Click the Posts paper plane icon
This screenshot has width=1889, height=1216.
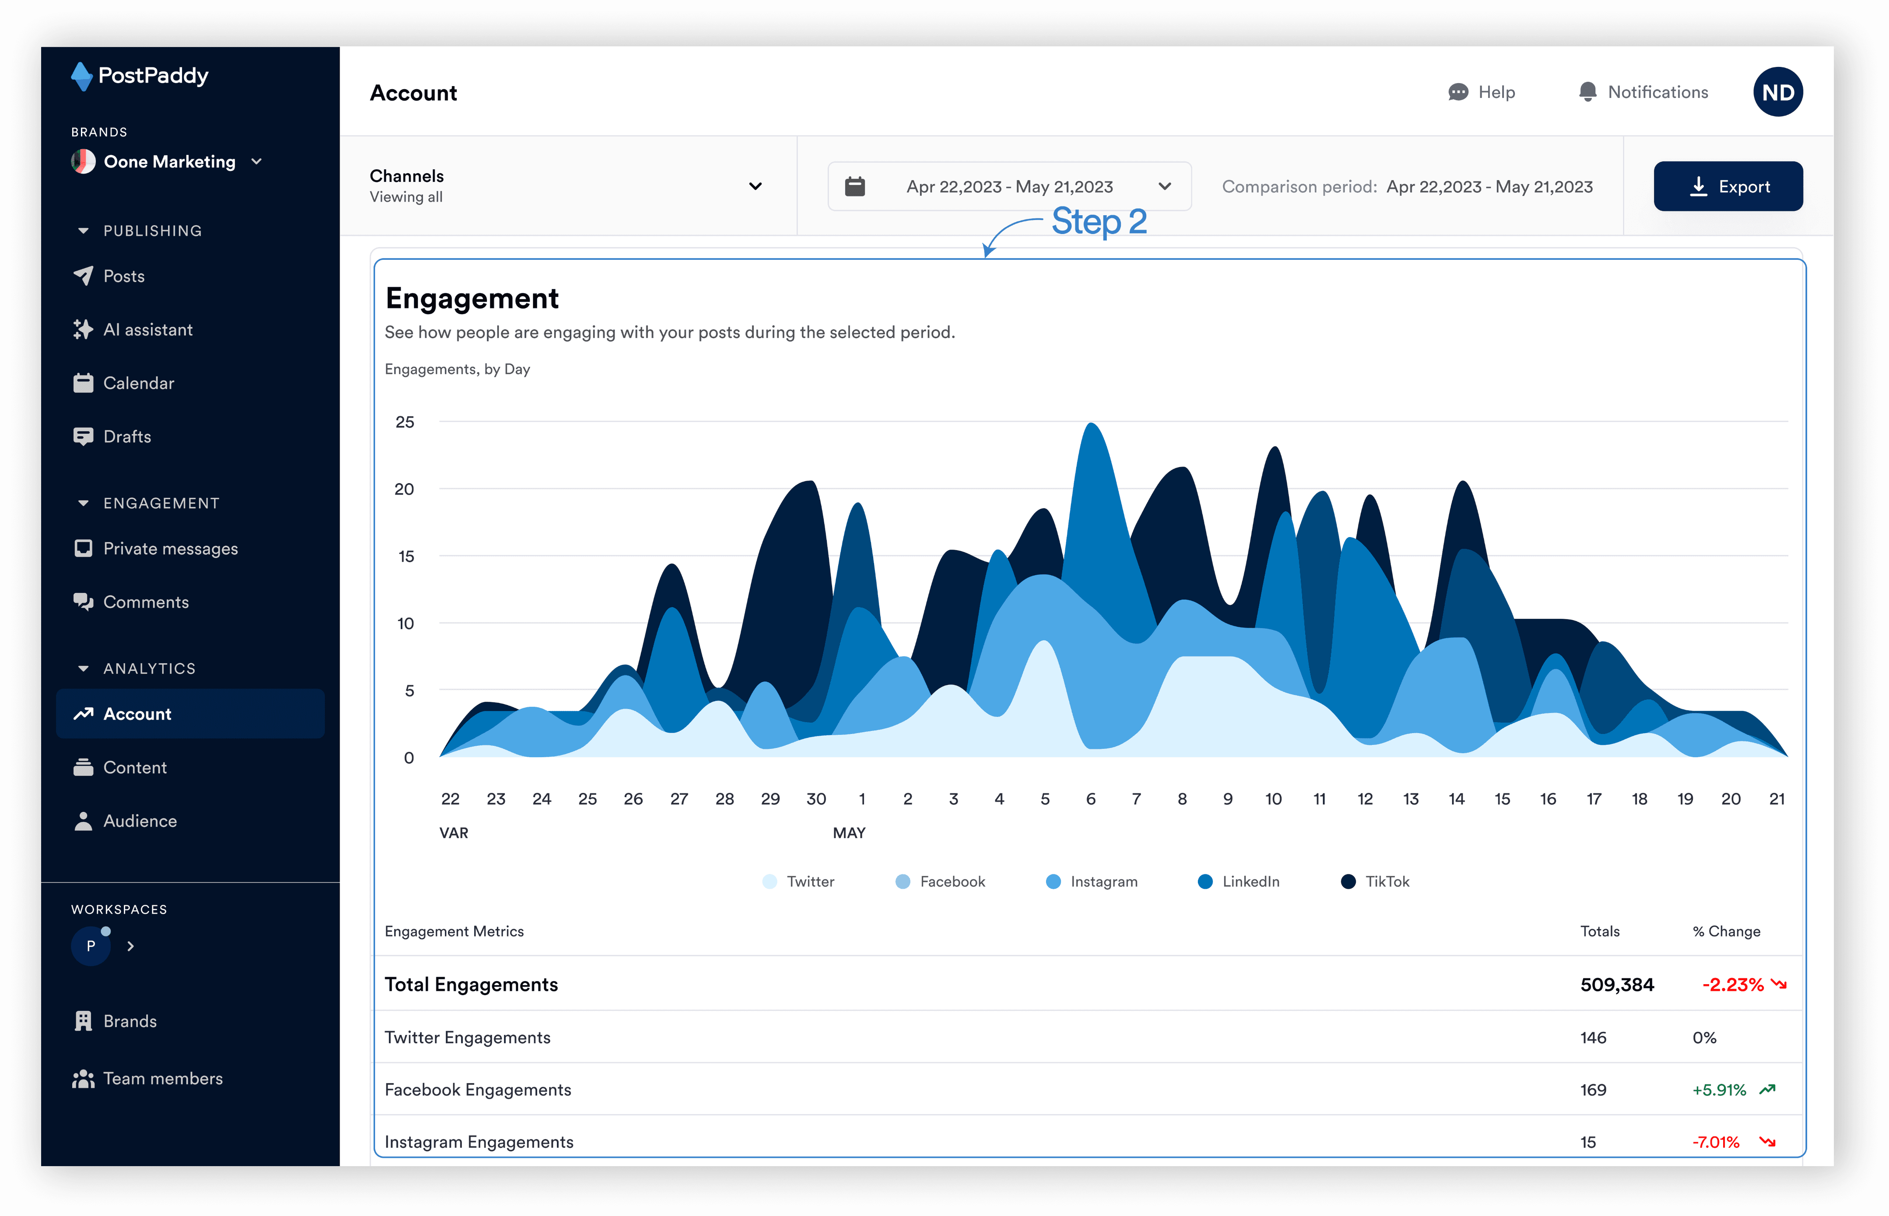point(83,276)
